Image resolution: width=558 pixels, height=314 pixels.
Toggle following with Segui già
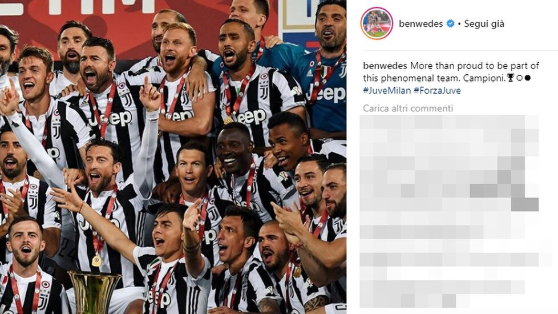coord(484,24)
